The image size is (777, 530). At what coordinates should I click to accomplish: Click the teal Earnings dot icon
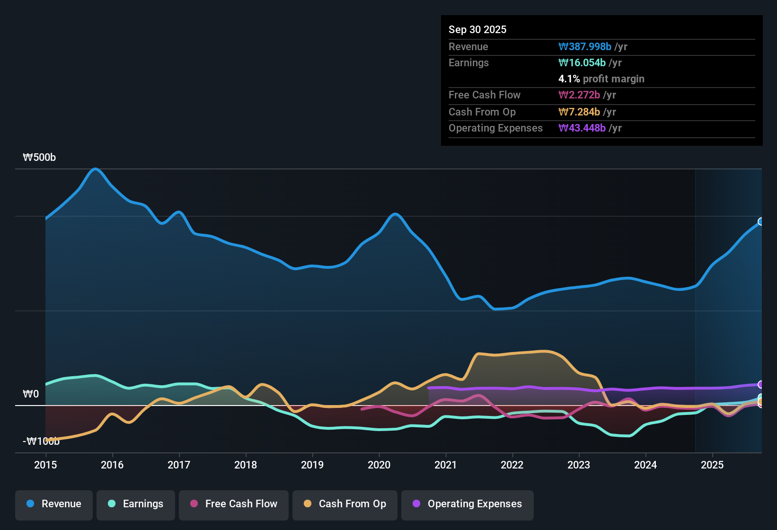tap(112, 504)
